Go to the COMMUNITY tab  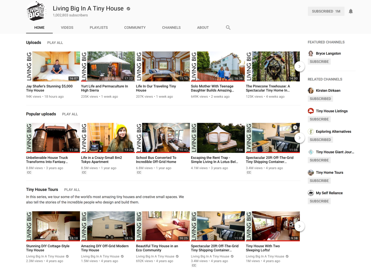click(x=135, y=28)
